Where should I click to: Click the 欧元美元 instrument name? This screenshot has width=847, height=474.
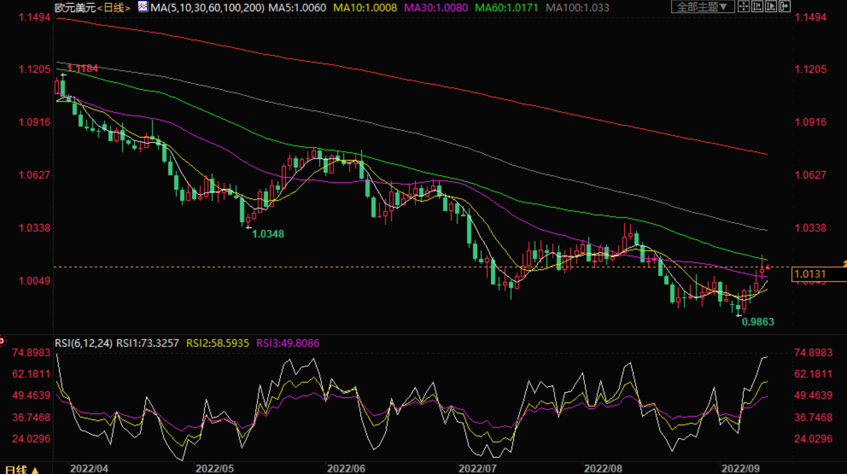pos(75,7)
